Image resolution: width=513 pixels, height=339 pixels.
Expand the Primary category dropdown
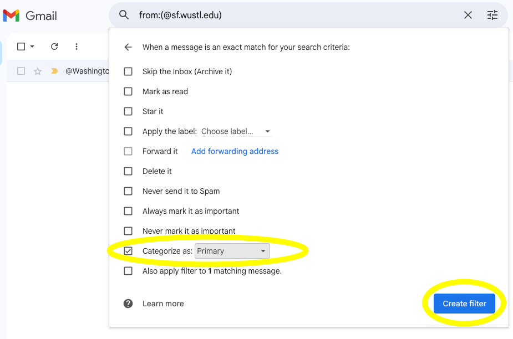click(232, 251)
